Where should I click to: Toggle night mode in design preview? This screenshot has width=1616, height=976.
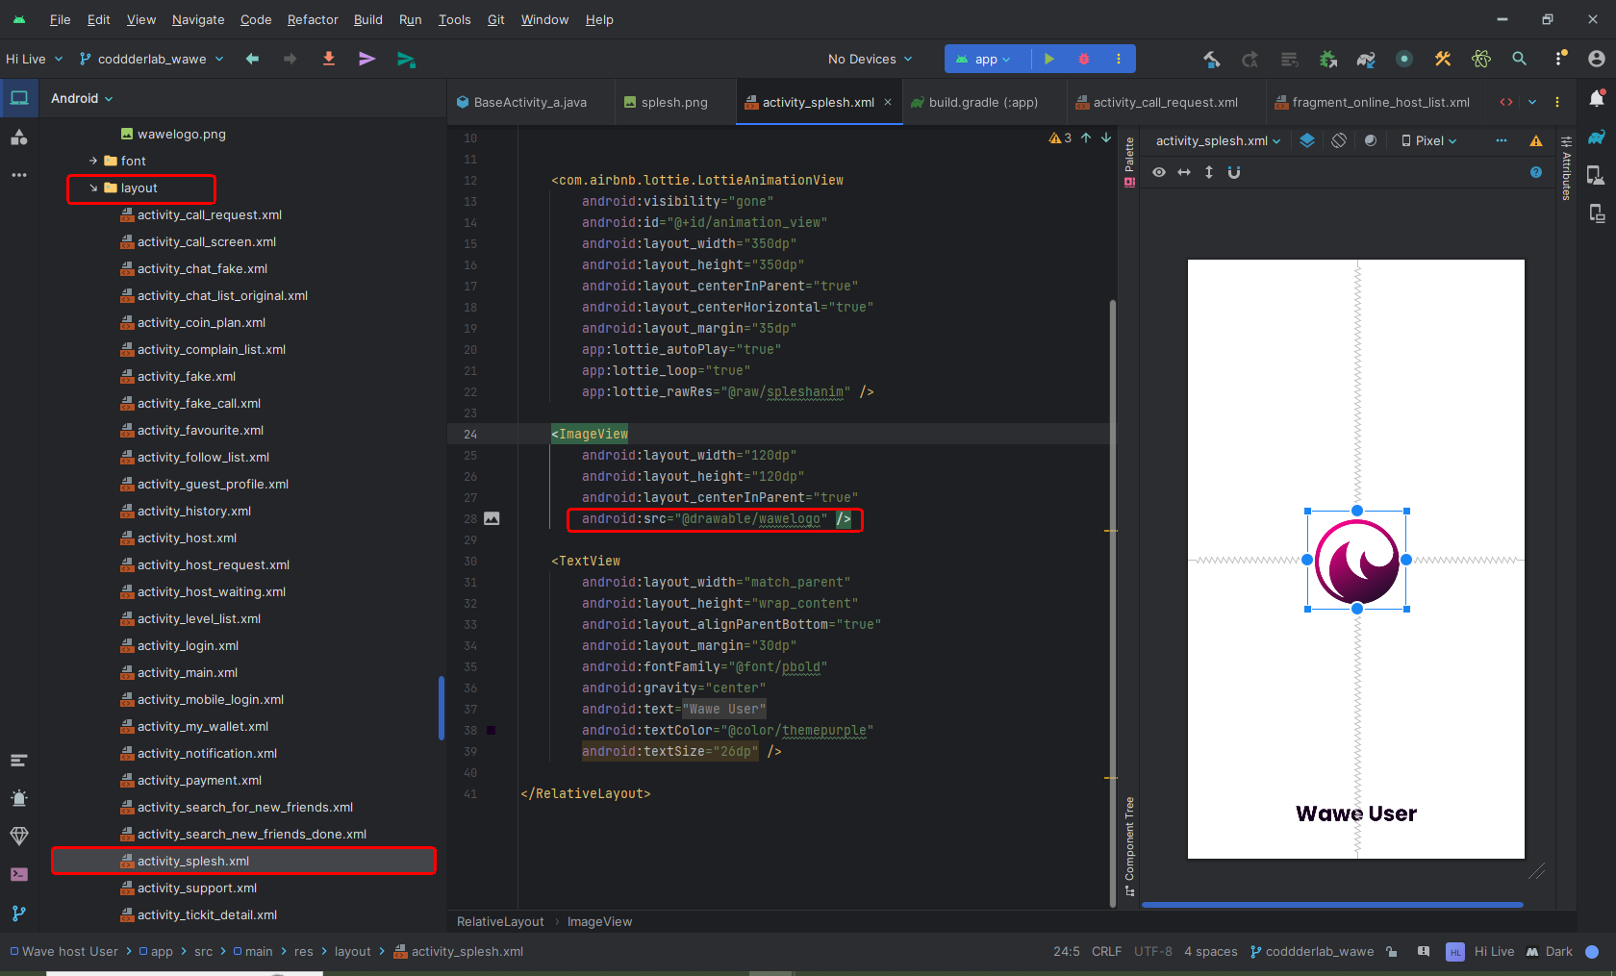pos(1371,140)
